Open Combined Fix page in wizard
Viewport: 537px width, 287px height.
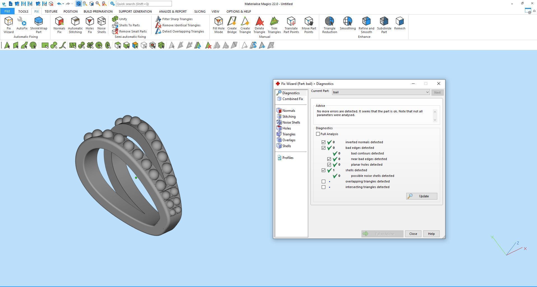pyautogui.click(x=290, y=99)
